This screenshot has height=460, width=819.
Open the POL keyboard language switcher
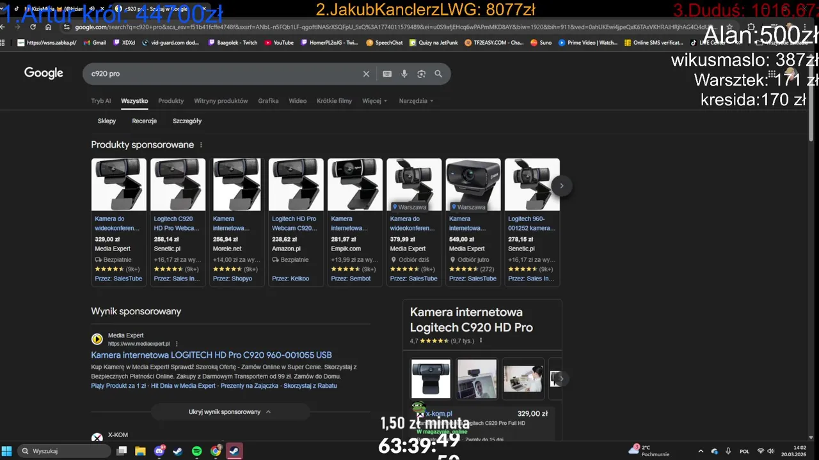pos(745,451)
